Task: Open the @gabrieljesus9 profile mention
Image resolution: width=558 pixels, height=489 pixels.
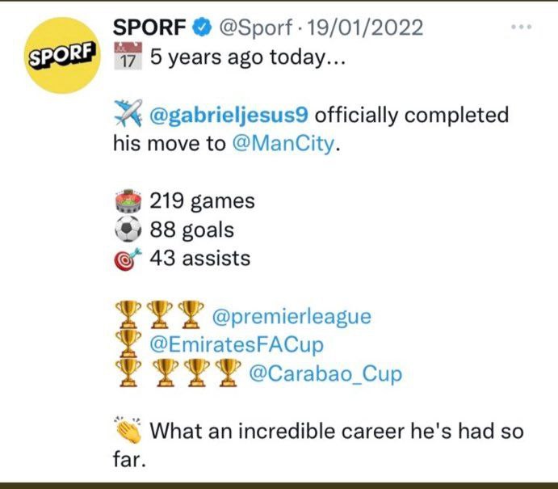Action: tap(229, 115)
